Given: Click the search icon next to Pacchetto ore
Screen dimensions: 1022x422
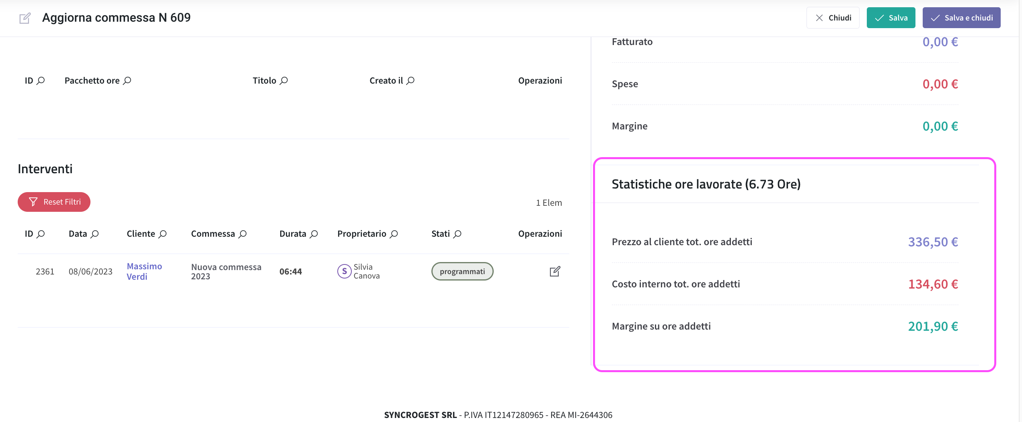Looking at the screenshot, I should [127, 81].
